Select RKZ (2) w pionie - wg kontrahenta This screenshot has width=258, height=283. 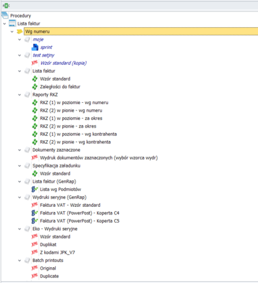pos(75,142)
